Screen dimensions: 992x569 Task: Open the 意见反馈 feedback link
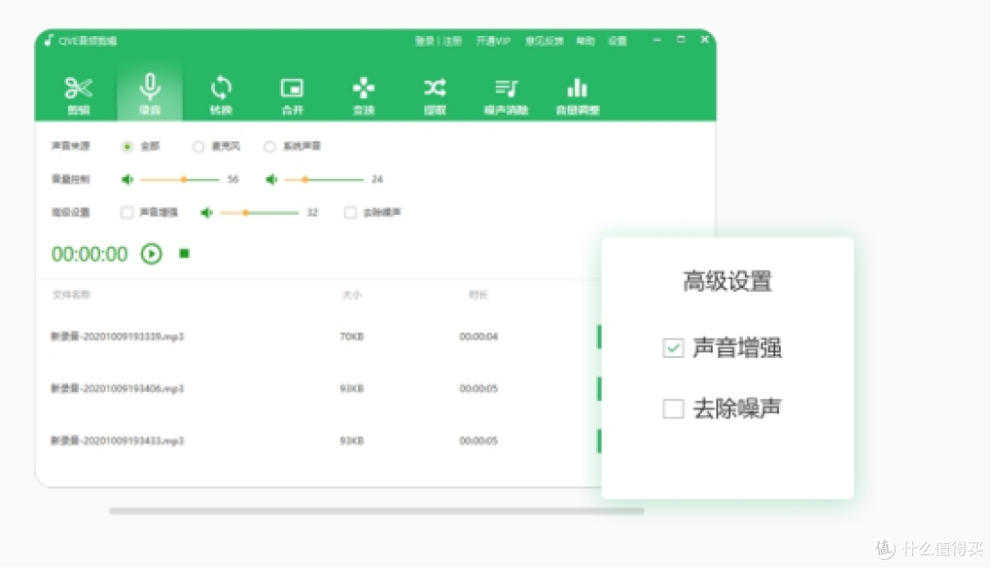click(544, 41)
